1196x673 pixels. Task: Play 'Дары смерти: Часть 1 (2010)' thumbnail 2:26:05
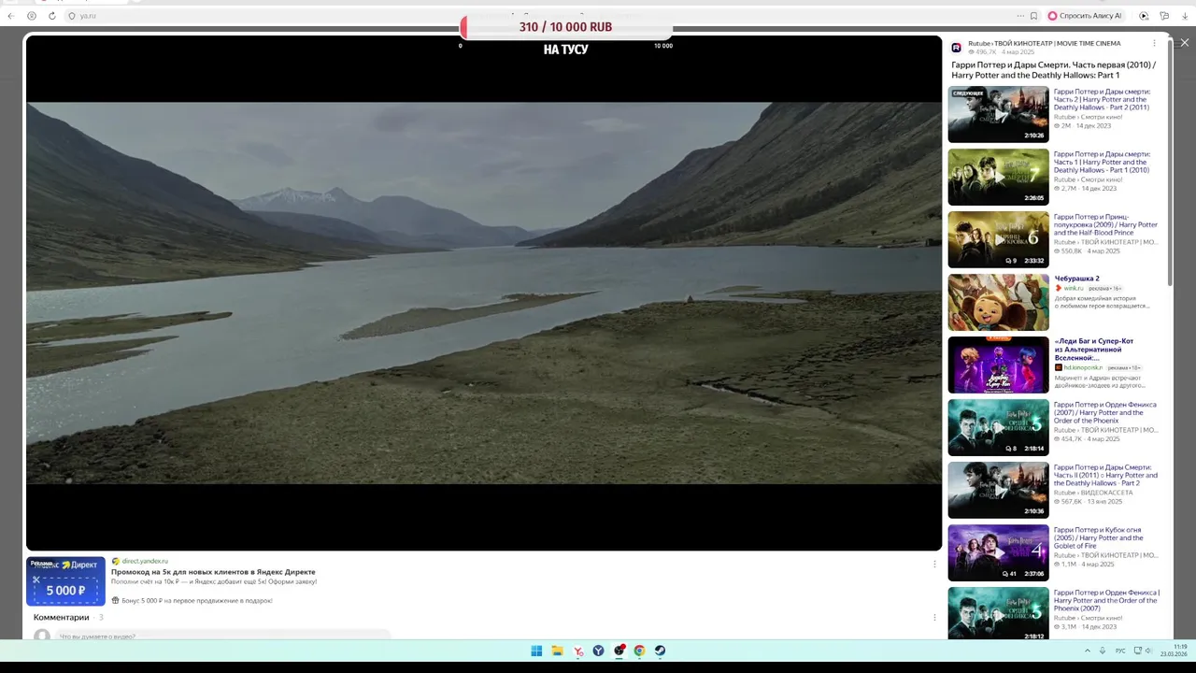998,177
